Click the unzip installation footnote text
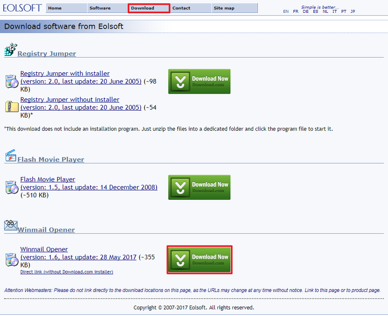 (x=168, y=129)
